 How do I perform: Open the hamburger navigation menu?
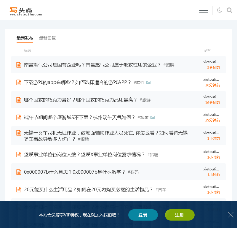(204, 10)
